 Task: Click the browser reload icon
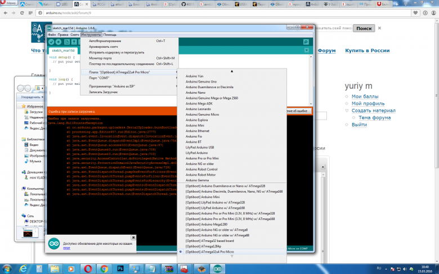point(22,13)
